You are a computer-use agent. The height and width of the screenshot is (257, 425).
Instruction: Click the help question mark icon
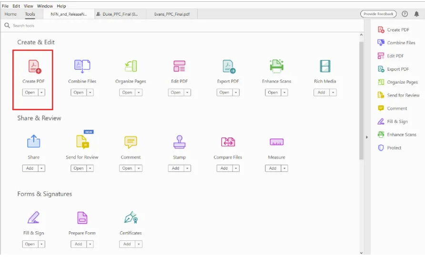[405, 14]
